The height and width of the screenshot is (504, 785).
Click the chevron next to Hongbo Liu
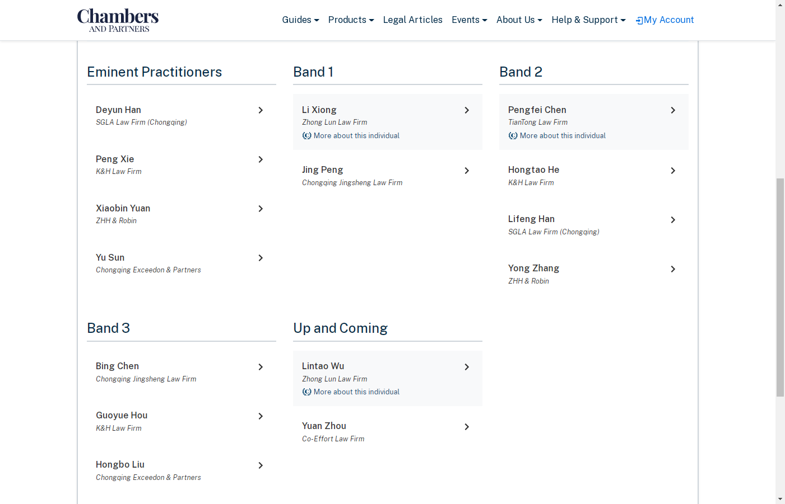(x=261, y=465)
